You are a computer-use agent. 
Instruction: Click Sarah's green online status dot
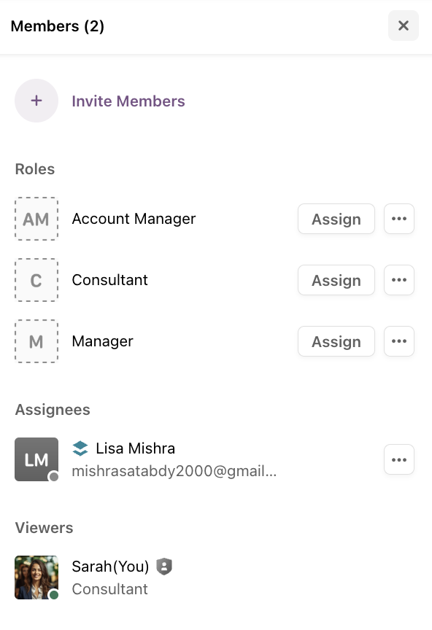click(x=53, y=596)
